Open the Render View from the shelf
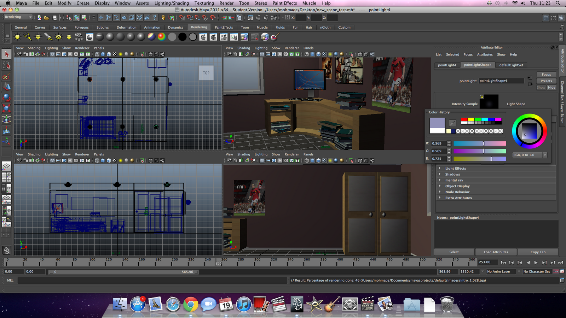This screenshot has height=318, width=566. coord(203,37)
